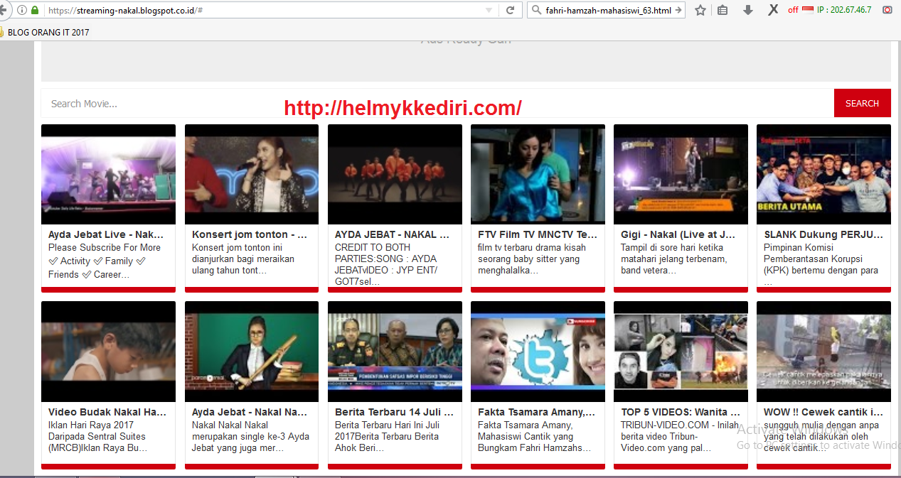Open Fakta Tsamara Amany Twitter thumbnail
Image resolution: width=901 pixels, height=478 pixels.
point(538,352)
